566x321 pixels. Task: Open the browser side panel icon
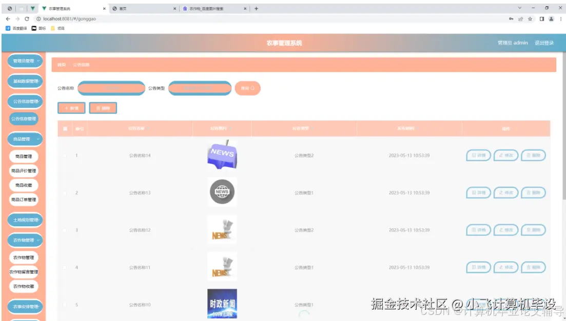coord(542,19)
